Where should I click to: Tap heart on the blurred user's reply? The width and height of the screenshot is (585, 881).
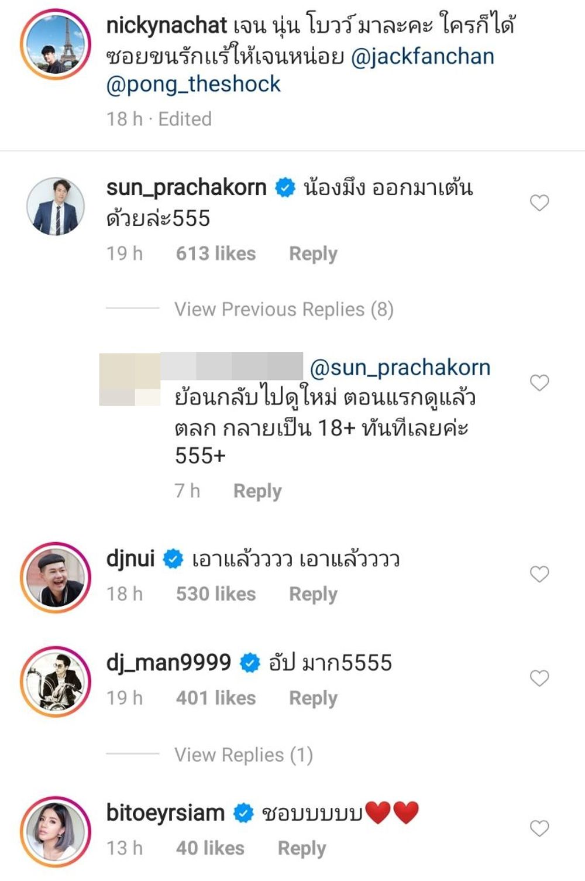pos(539,383)
